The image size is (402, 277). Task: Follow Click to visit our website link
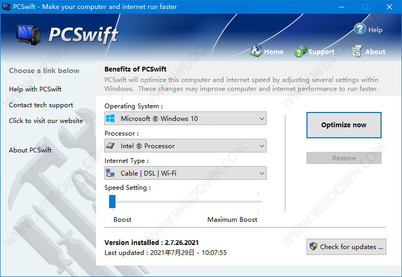click(x=46, y=121)
